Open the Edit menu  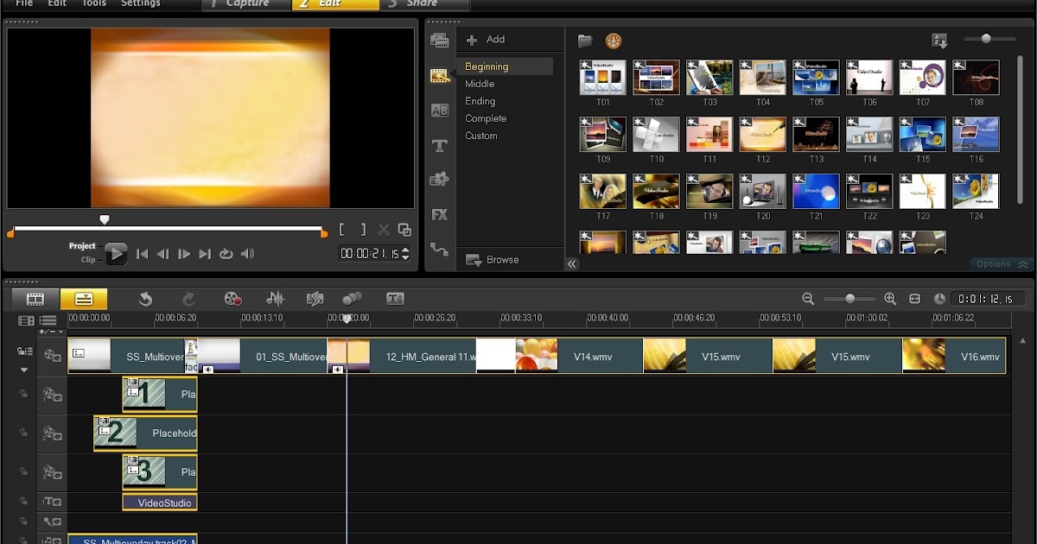coord(57,3)
